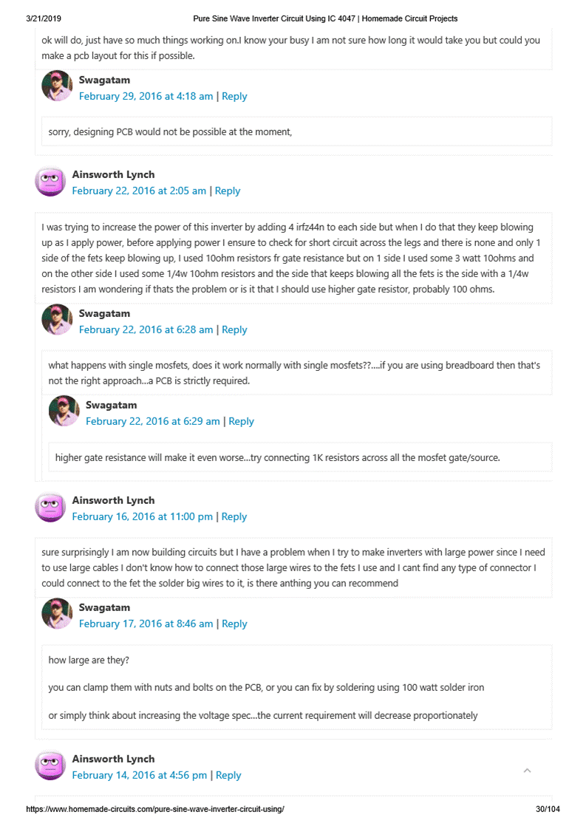586x829 pixels.
Task: Open the February 29, 2016 at 4:18 am permalink
Action: (146, 96)
